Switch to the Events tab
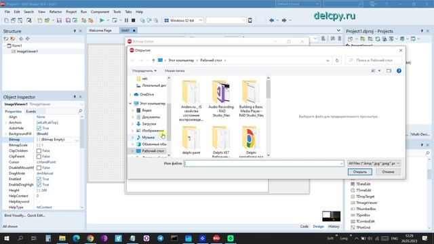434x244 pixels. 31,111
